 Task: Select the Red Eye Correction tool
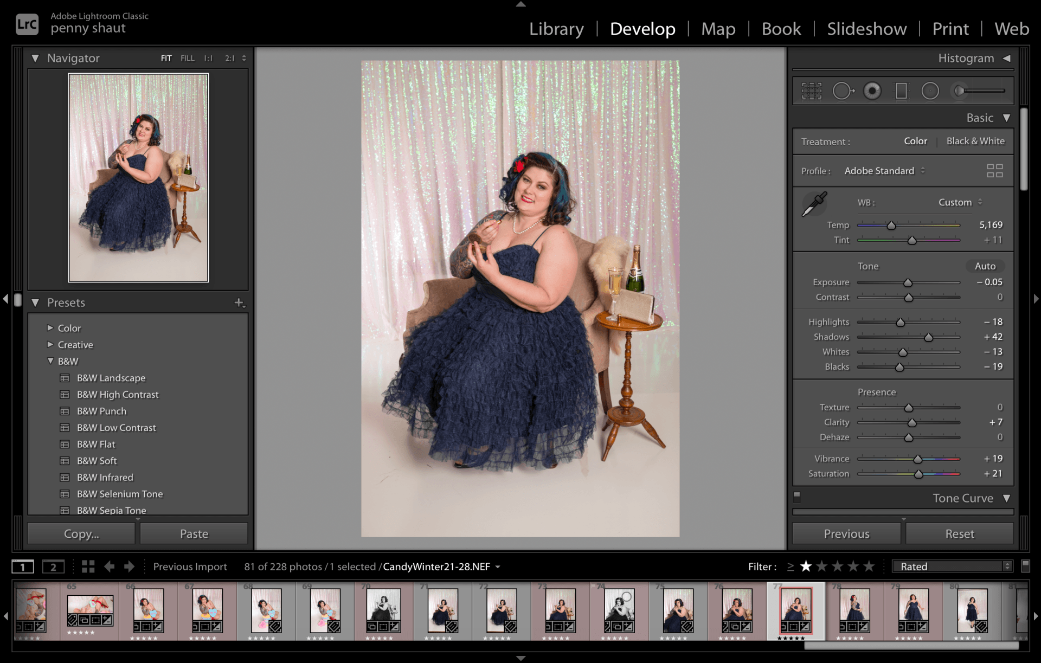872,91
